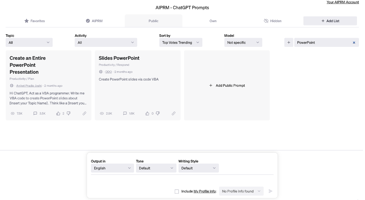Image resolution: width=365 pixels, height=200 pixels.
Task: Copy link of Slides PowerPoint prompt
Action: pyautogui.click(x=174, y=113)
